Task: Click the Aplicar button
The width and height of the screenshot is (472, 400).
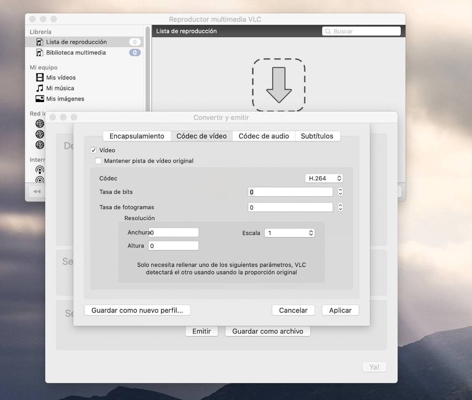Action: tap(340, 310)
